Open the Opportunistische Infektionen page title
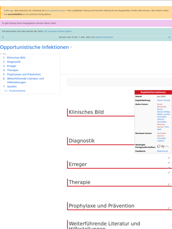Screen dimensions: 172x229 coord(34,47)
